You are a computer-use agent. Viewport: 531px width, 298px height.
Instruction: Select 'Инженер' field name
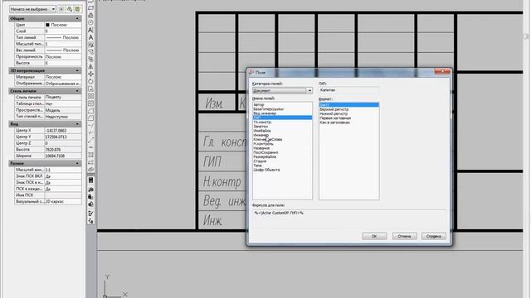point(261,135)
